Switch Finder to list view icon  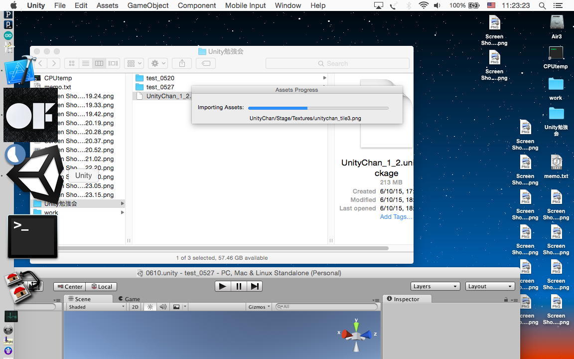tap(86, 63)
